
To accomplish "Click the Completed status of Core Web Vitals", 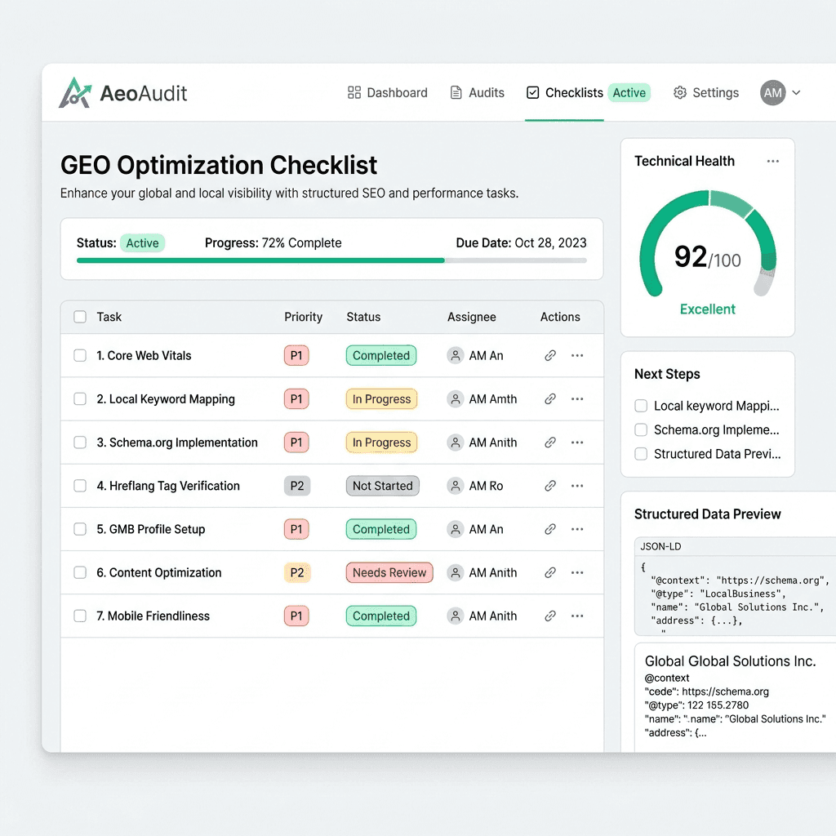I will coord(381,356).
